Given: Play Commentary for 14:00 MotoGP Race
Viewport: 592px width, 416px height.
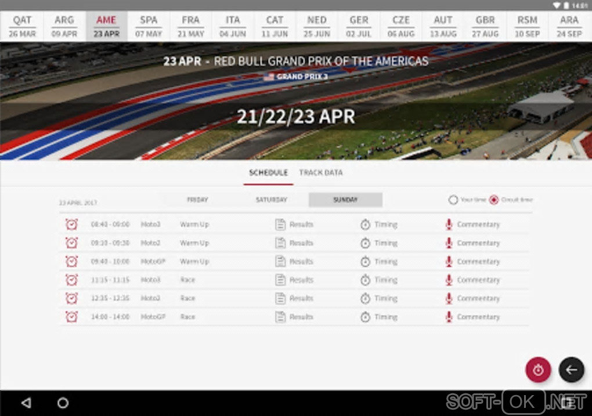Looking at the screenshot, I should (x=472, y=317).
